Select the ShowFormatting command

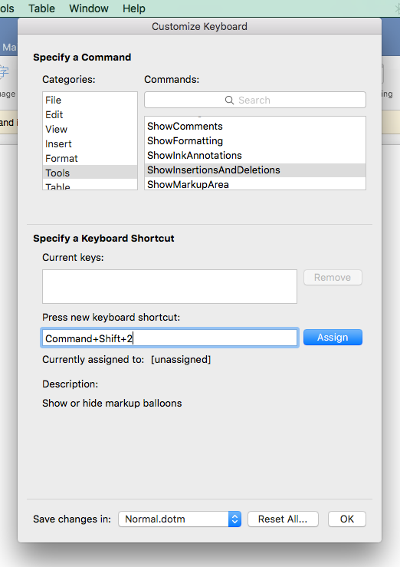point(255,140)
